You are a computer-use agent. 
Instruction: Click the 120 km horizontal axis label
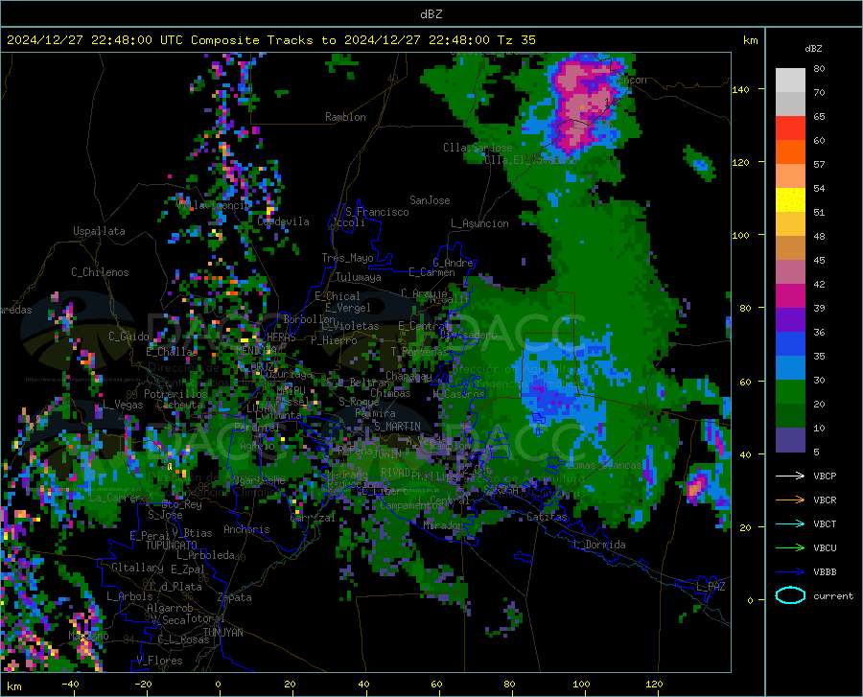654,684
